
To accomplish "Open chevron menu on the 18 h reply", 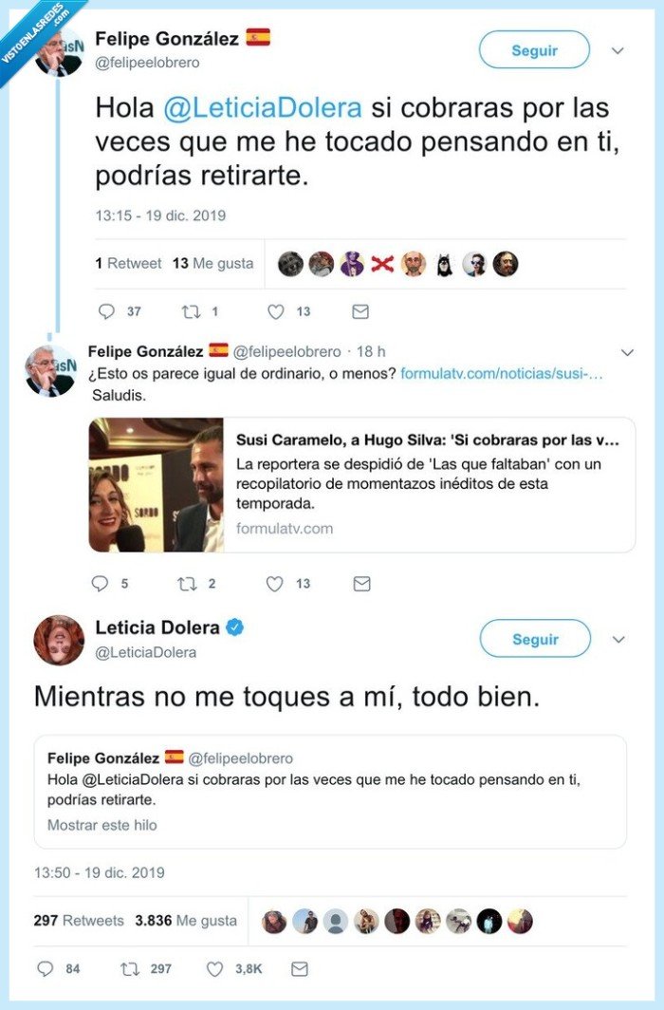I will pos(626,352).
